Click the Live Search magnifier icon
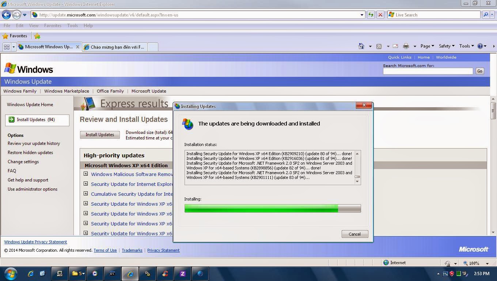The image size is (497, 281). point(485,15)
